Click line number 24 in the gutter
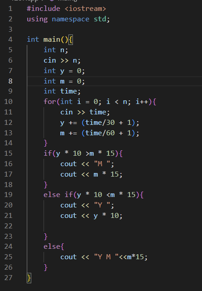This screenshot has height=291, width=202. [8, 247]
